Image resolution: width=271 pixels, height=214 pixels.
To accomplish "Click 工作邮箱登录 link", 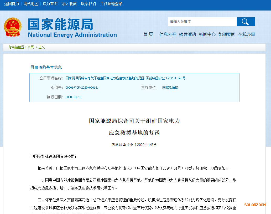I will click(x=111, y=4).
